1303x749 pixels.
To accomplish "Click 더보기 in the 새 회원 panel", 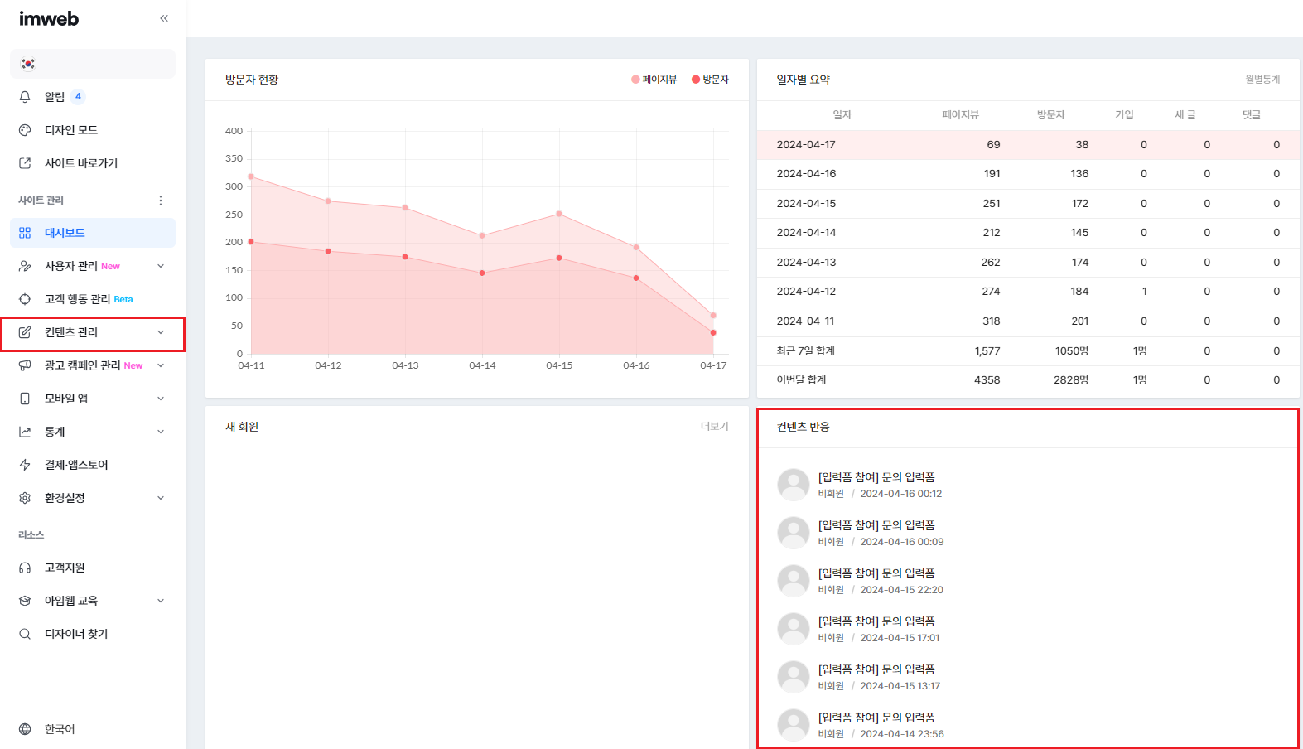I will 714,427.
